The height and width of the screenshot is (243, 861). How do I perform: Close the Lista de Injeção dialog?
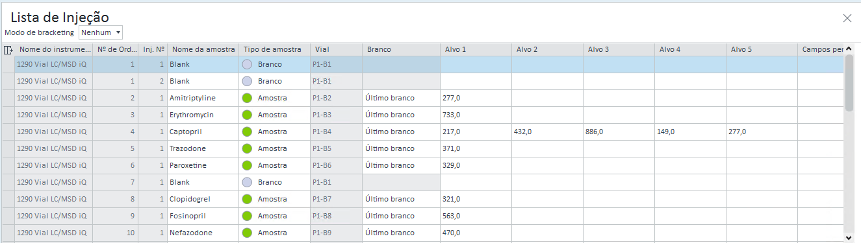[847, 18]
